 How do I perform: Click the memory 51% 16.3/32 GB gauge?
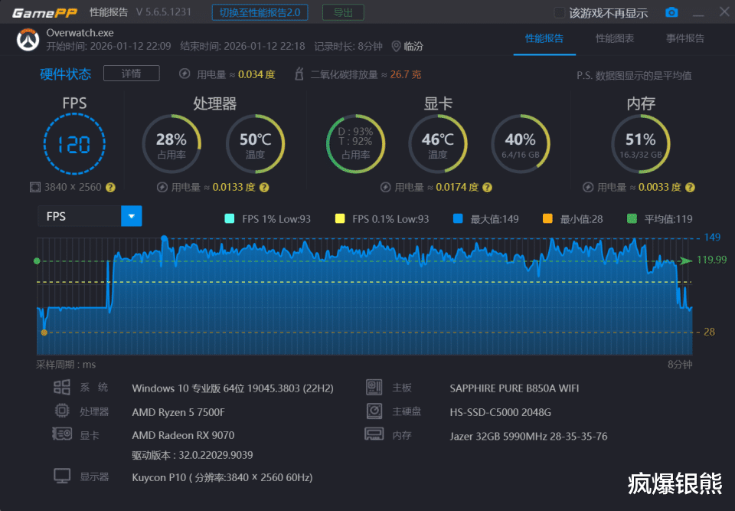641,143
